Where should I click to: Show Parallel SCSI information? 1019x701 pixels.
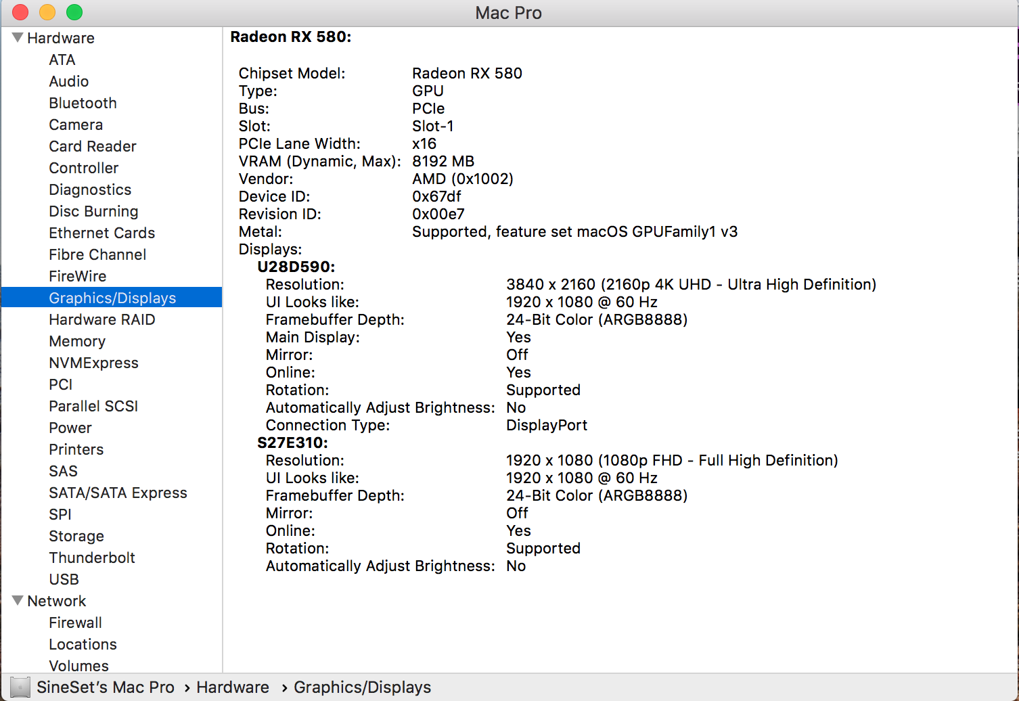coord(93,406)
